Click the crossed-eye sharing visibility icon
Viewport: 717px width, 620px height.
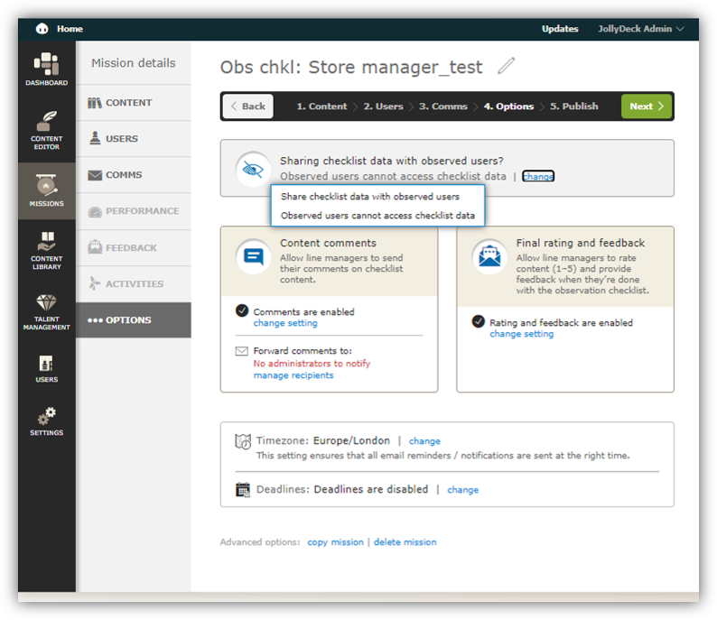[x=253, y=170]
